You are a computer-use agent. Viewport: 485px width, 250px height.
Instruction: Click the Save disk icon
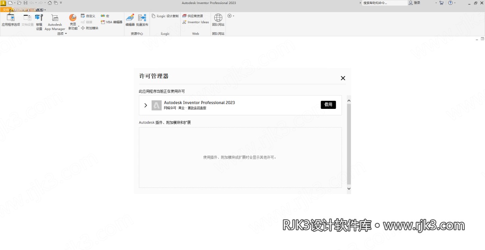click(25, 3)
